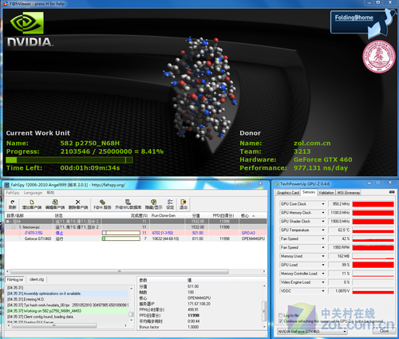Click the Folding@home link in viewer
This screenshot has height=339, width=399.
pos(354,18)
